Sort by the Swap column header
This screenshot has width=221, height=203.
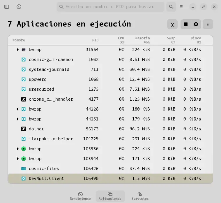click(171, 40)
